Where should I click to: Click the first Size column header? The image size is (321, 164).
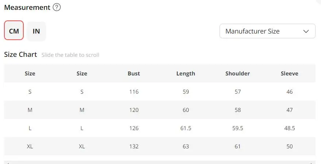tap(30, 73)
